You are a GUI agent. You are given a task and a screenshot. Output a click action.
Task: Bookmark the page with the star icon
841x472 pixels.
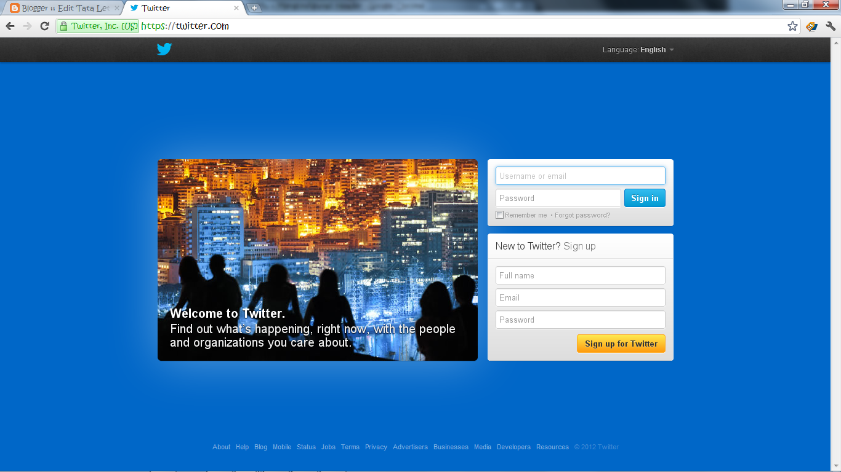[792, 26]
